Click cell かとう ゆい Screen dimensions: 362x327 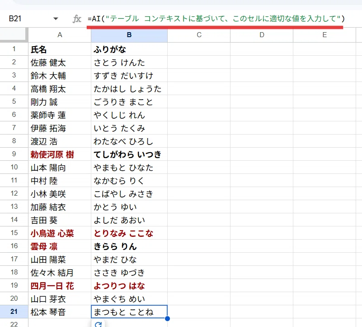click(129, 207)
